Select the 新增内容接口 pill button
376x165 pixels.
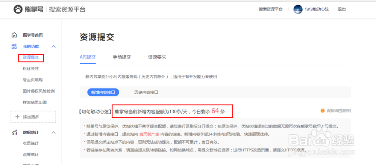point(103,92)
